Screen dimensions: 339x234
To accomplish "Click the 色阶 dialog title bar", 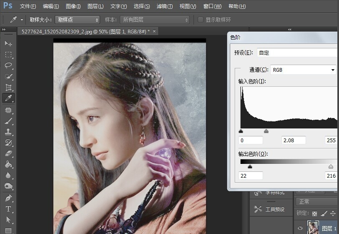I will [x=283, y=38].
